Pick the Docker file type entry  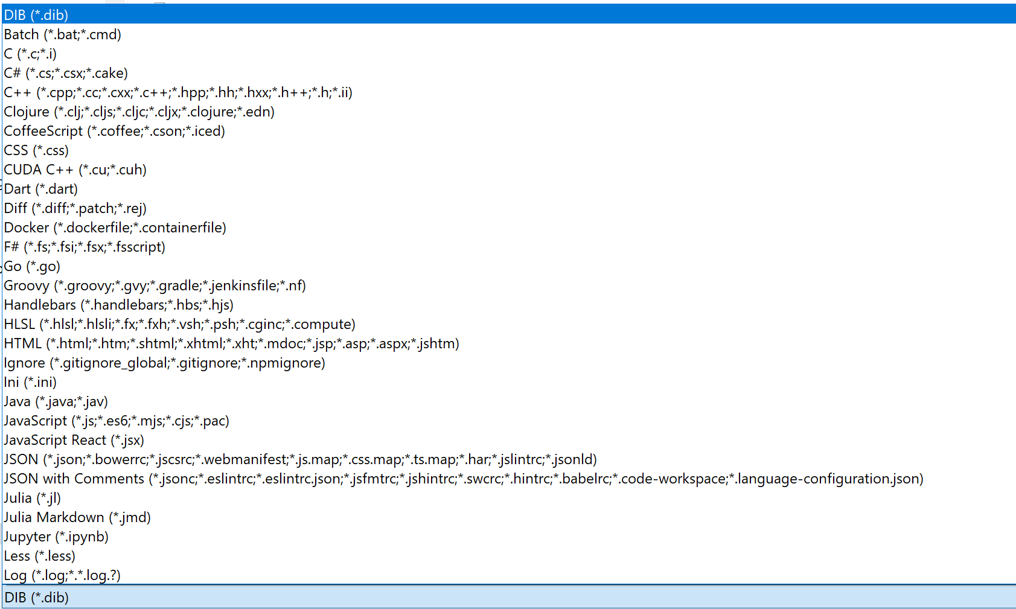click(x=509, y=228)
